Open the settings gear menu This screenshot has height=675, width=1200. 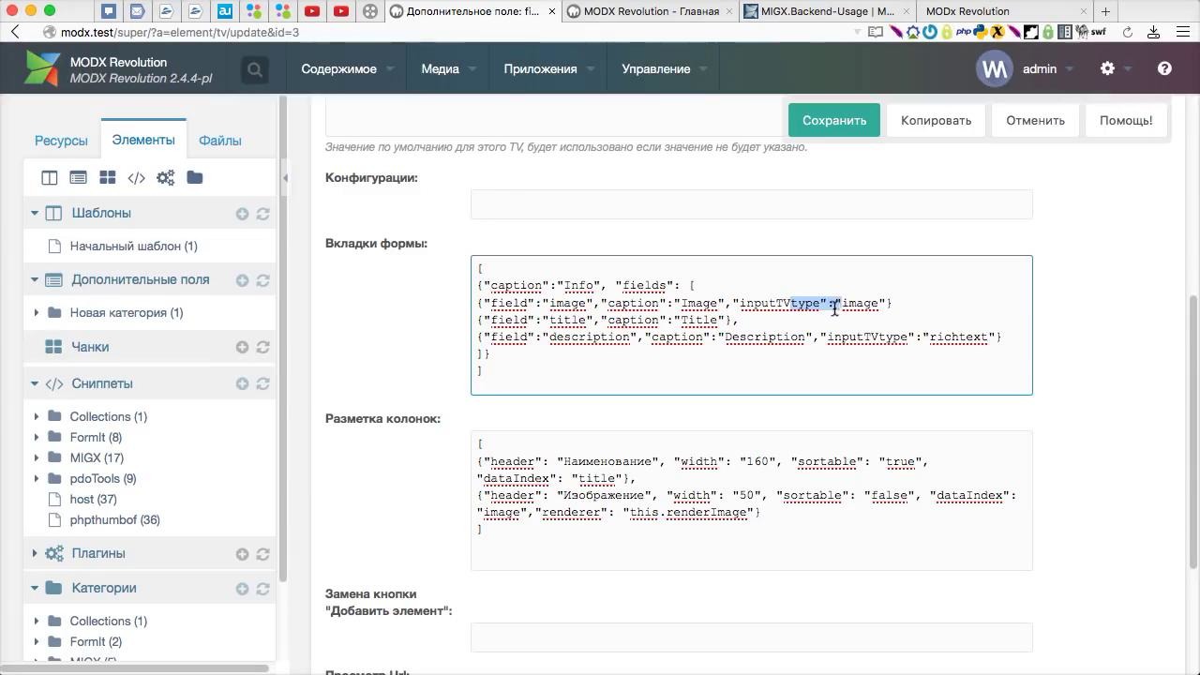coord(1107,68)
